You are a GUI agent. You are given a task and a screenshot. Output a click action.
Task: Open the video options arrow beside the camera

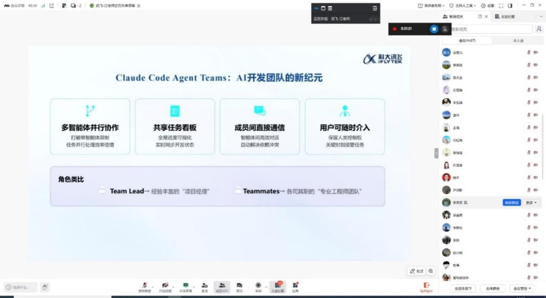tap(173, 286)
